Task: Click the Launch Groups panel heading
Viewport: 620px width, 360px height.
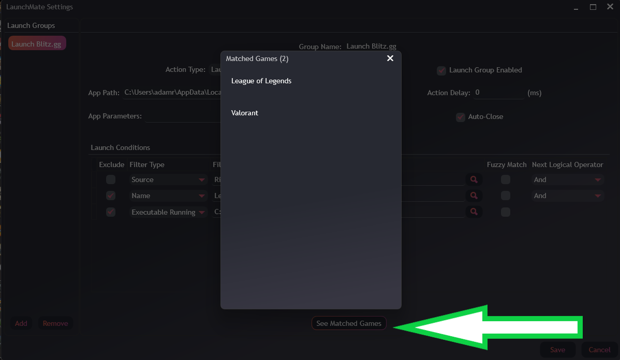Action: coord(31,26)
